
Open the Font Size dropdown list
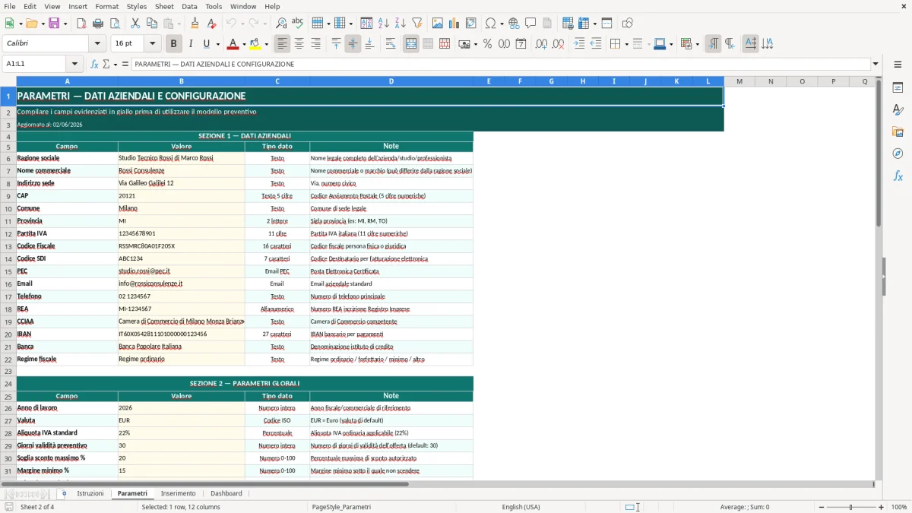pos(153,44)
